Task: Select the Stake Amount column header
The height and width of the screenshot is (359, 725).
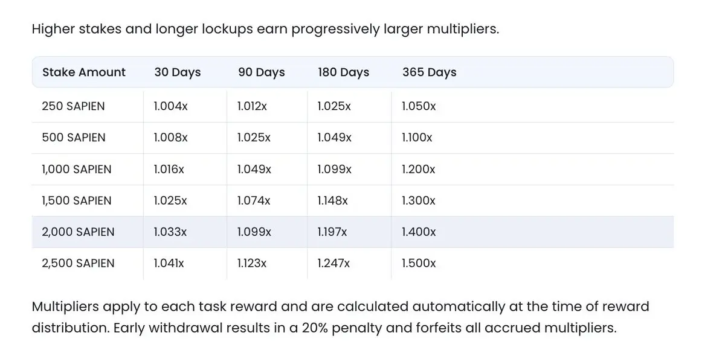Action: 84,72
